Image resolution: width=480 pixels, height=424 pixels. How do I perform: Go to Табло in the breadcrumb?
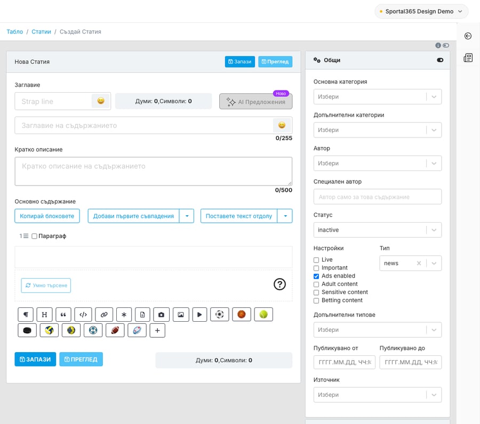pyautogui.click(x=15, y=31)
